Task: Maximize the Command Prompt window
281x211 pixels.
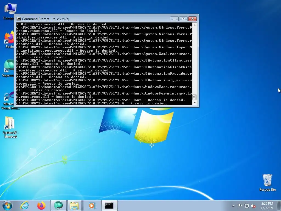Action: [x=183, y=19]
